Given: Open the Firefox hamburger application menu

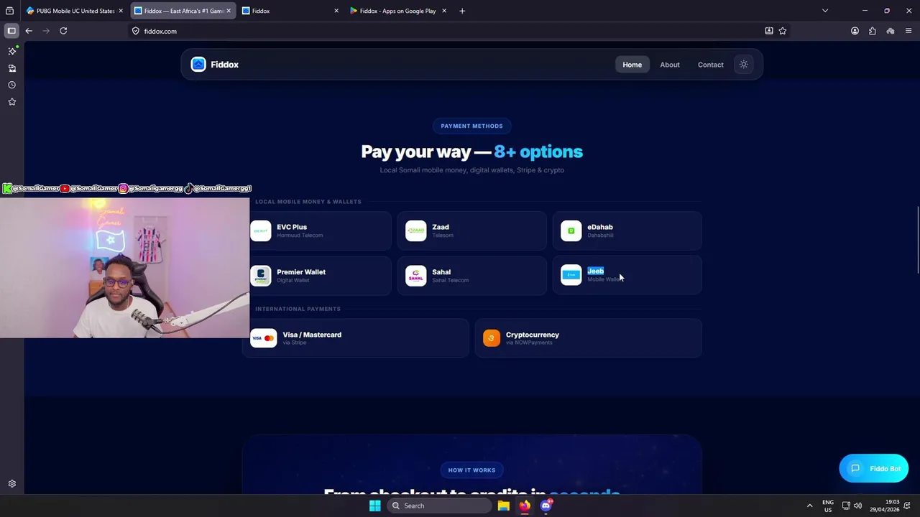Looking at the screenshot, I should pyautogui.click(x=908, y=31).
